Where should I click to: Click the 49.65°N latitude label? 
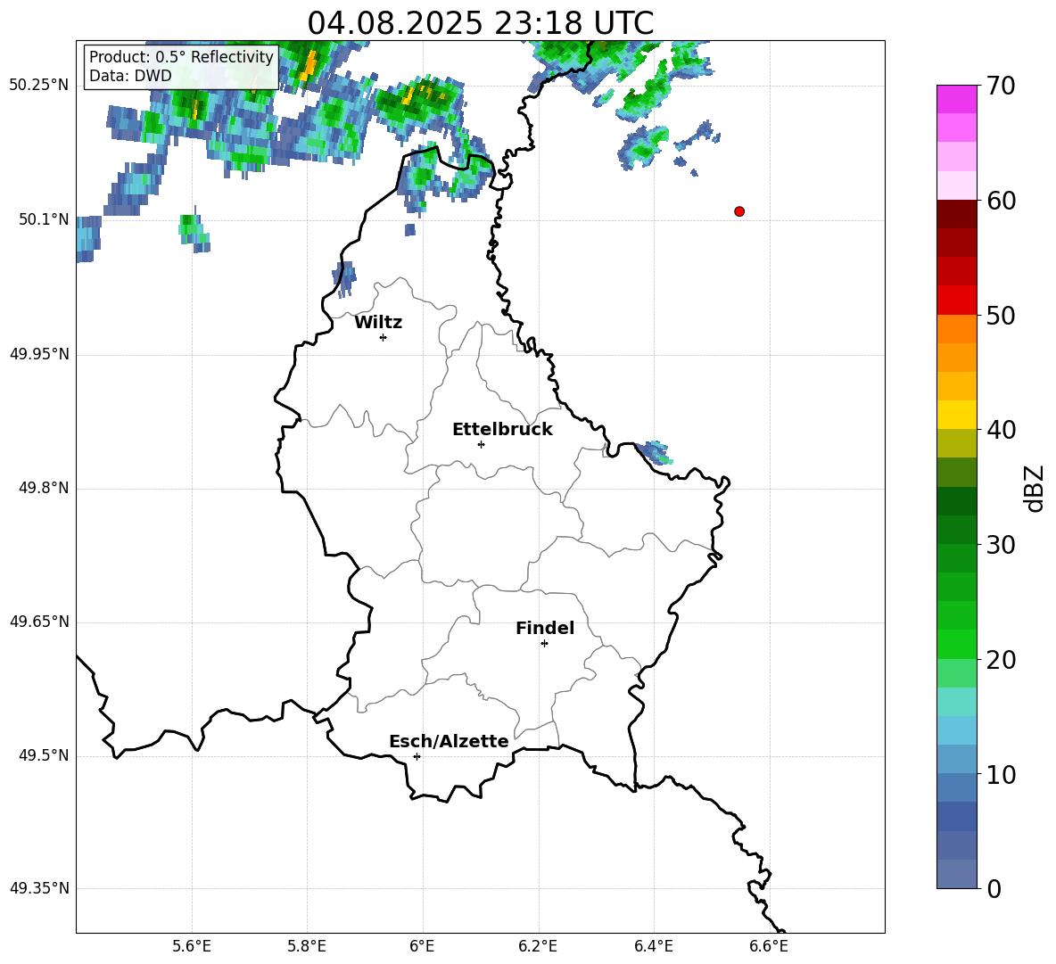(39, 622)
